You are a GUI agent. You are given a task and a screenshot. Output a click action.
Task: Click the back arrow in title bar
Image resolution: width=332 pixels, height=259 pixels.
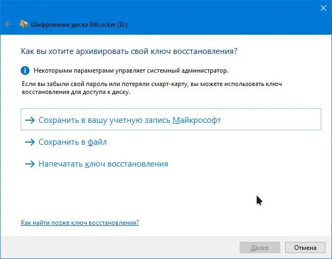(8, 25)
